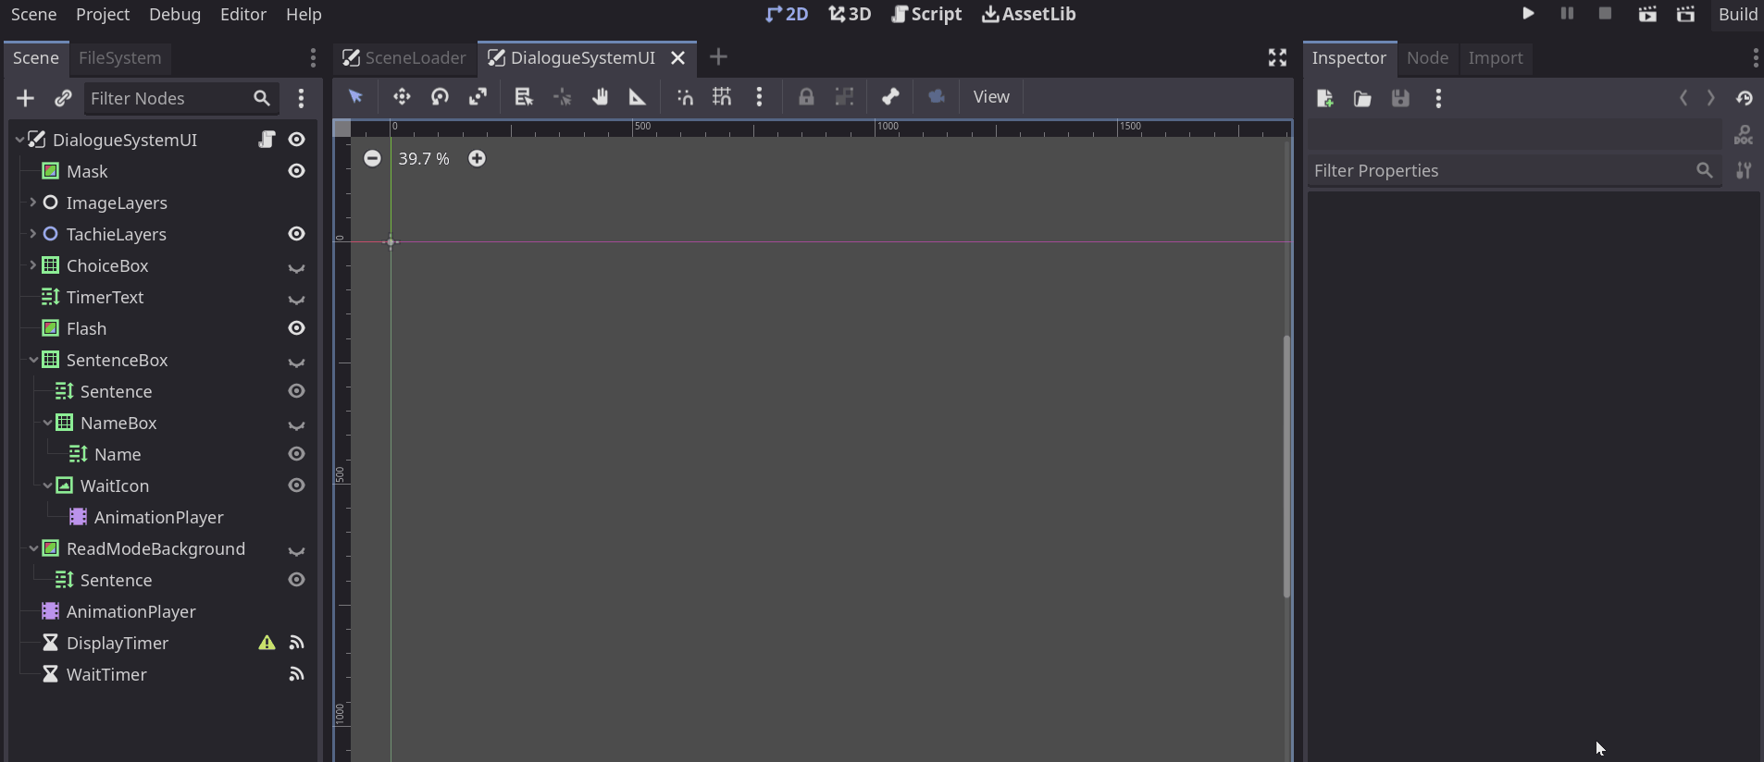Toggle visibility of DialogueSystemUI root
The width and height of the screenshot is (1764, 762).
(296, 140)
